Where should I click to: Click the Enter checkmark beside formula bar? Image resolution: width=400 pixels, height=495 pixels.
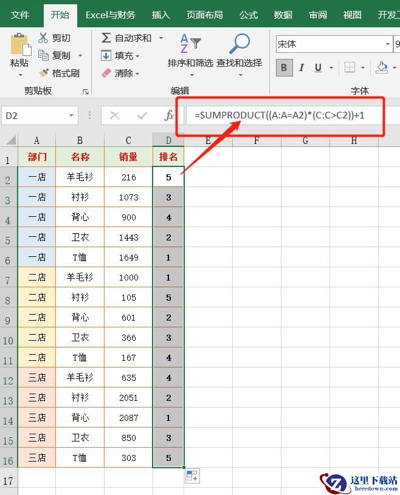click(x=142, y=115)
